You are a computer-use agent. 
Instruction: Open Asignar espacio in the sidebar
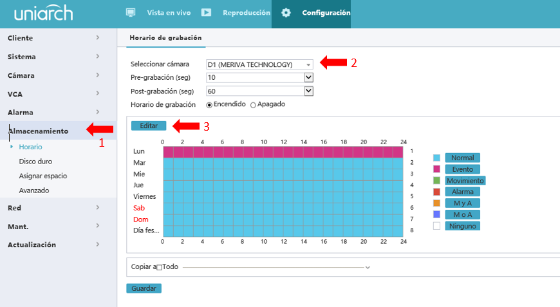[42, 176]
